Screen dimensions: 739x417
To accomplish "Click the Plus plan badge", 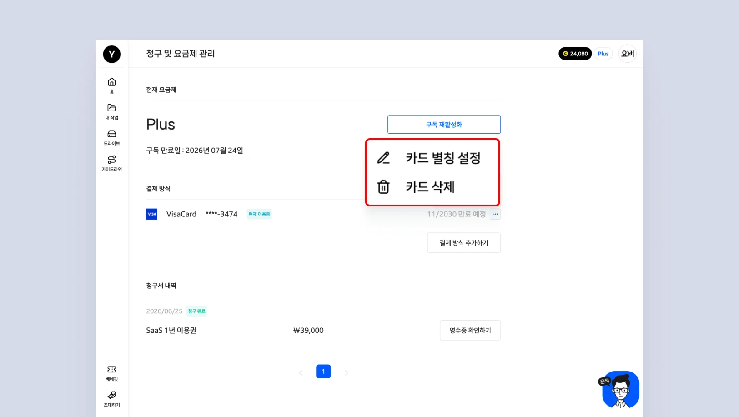I will [x=603, y=54].
